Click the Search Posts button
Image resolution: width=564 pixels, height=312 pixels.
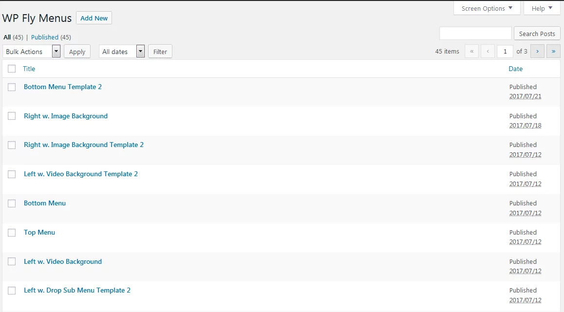click(x=537, y=33)
